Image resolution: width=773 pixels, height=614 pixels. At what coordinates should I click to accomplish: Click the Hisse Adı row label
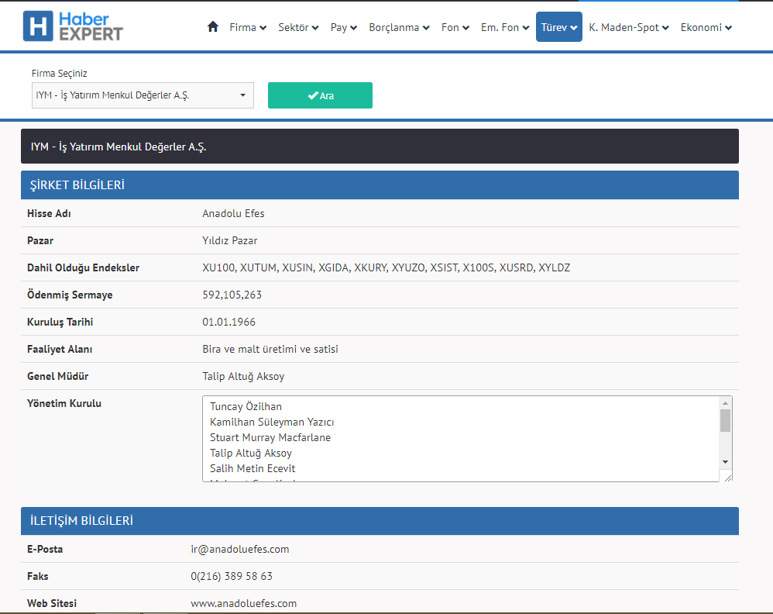[49, 213]
